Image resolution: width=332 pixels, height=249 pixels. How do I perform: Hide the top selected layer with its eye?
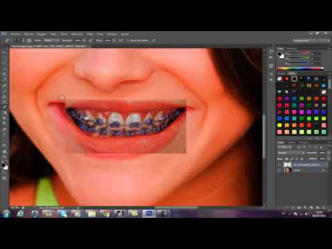coord(279,165)
